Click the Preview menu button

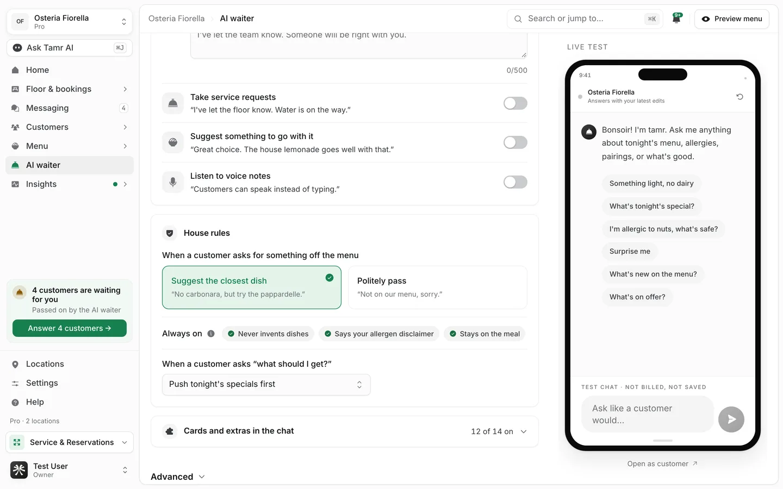tap(732, 19)
